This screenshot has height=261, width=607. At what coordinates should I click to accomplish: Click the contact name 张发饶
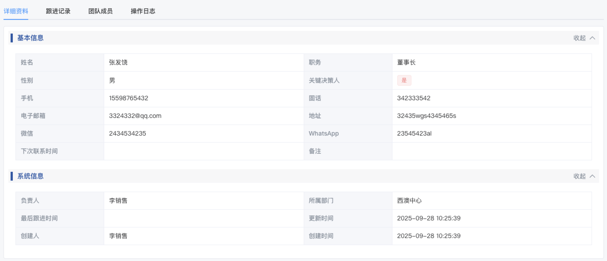click(x=118, y=63)
